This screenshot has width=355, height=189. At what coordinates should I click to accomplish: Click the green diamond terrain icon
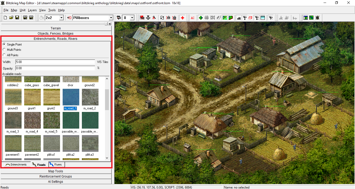[201, 18]
